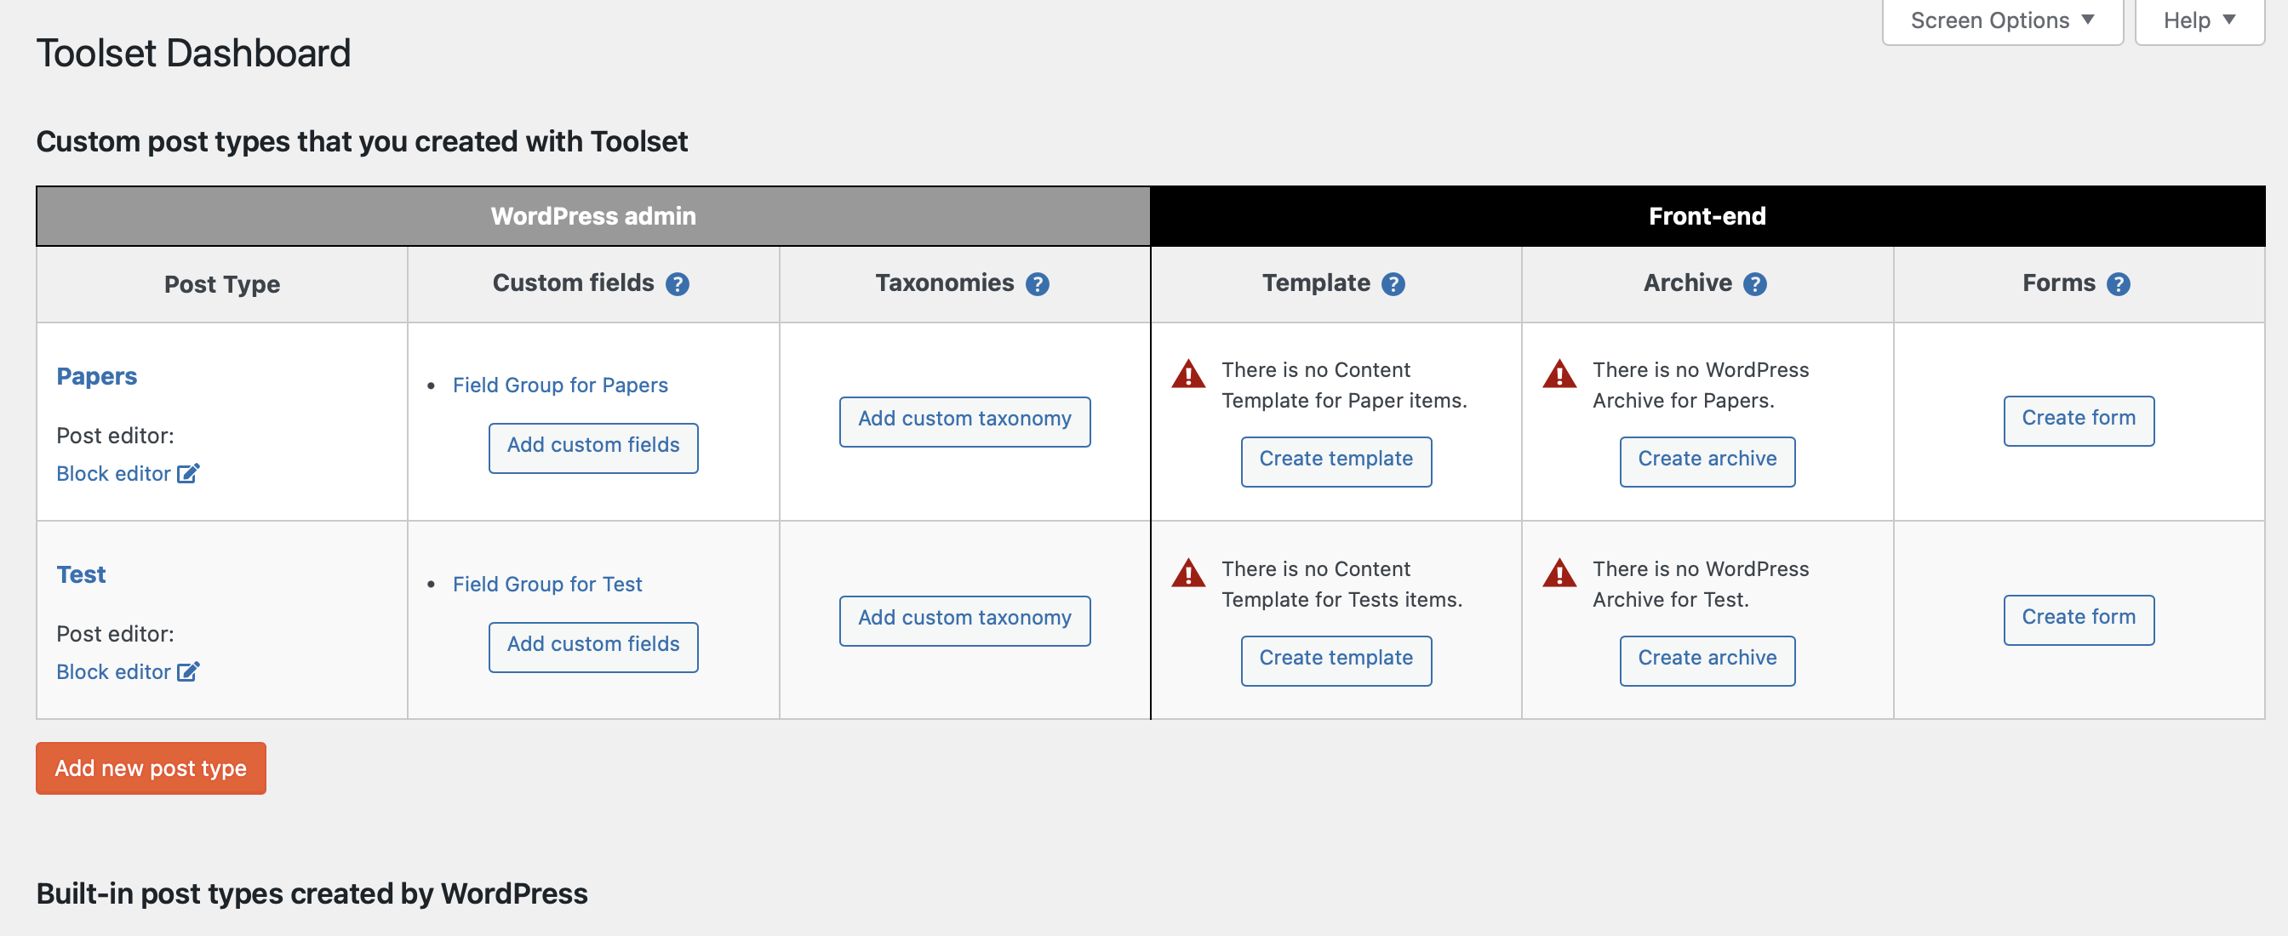Viewport: 2288px width, 936px height.
Task: Click Create form in Test row
Action: [x=2078, y=618]
